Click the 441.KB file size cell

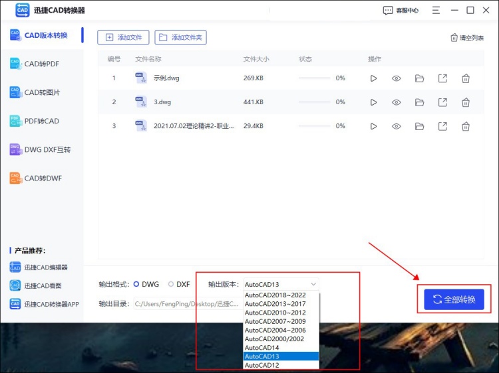pos(253,102)
